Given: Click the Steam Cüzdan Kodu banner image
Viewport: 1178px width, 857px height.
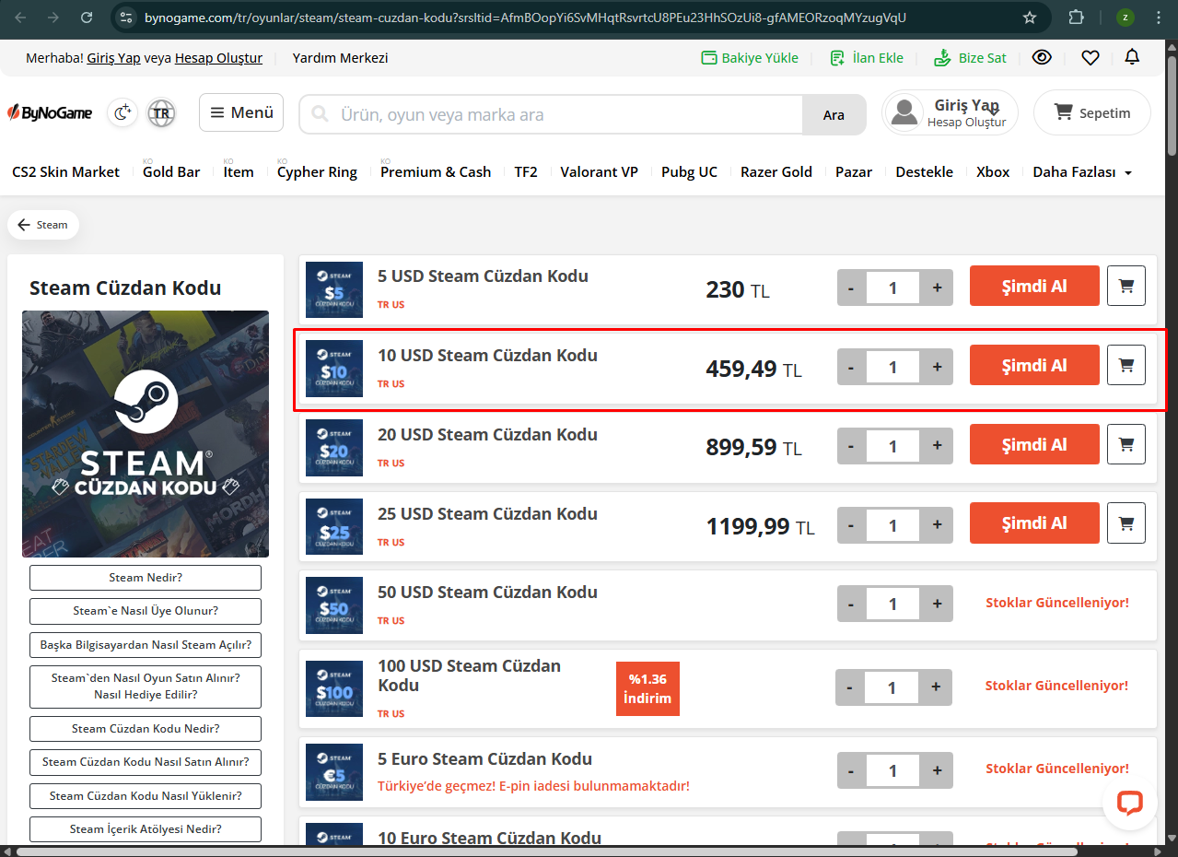Looking at the screenshot, I should (x=146, y=434).
